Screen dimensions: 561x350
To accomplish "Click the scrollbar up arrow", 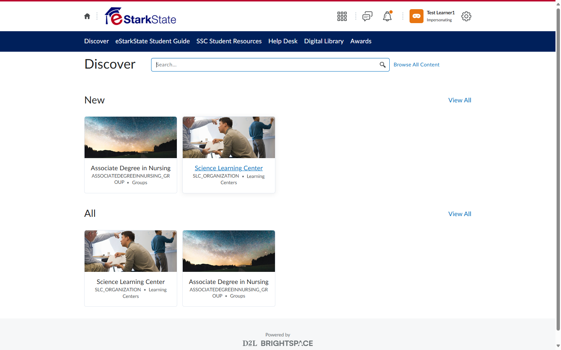I will [558, 4].
